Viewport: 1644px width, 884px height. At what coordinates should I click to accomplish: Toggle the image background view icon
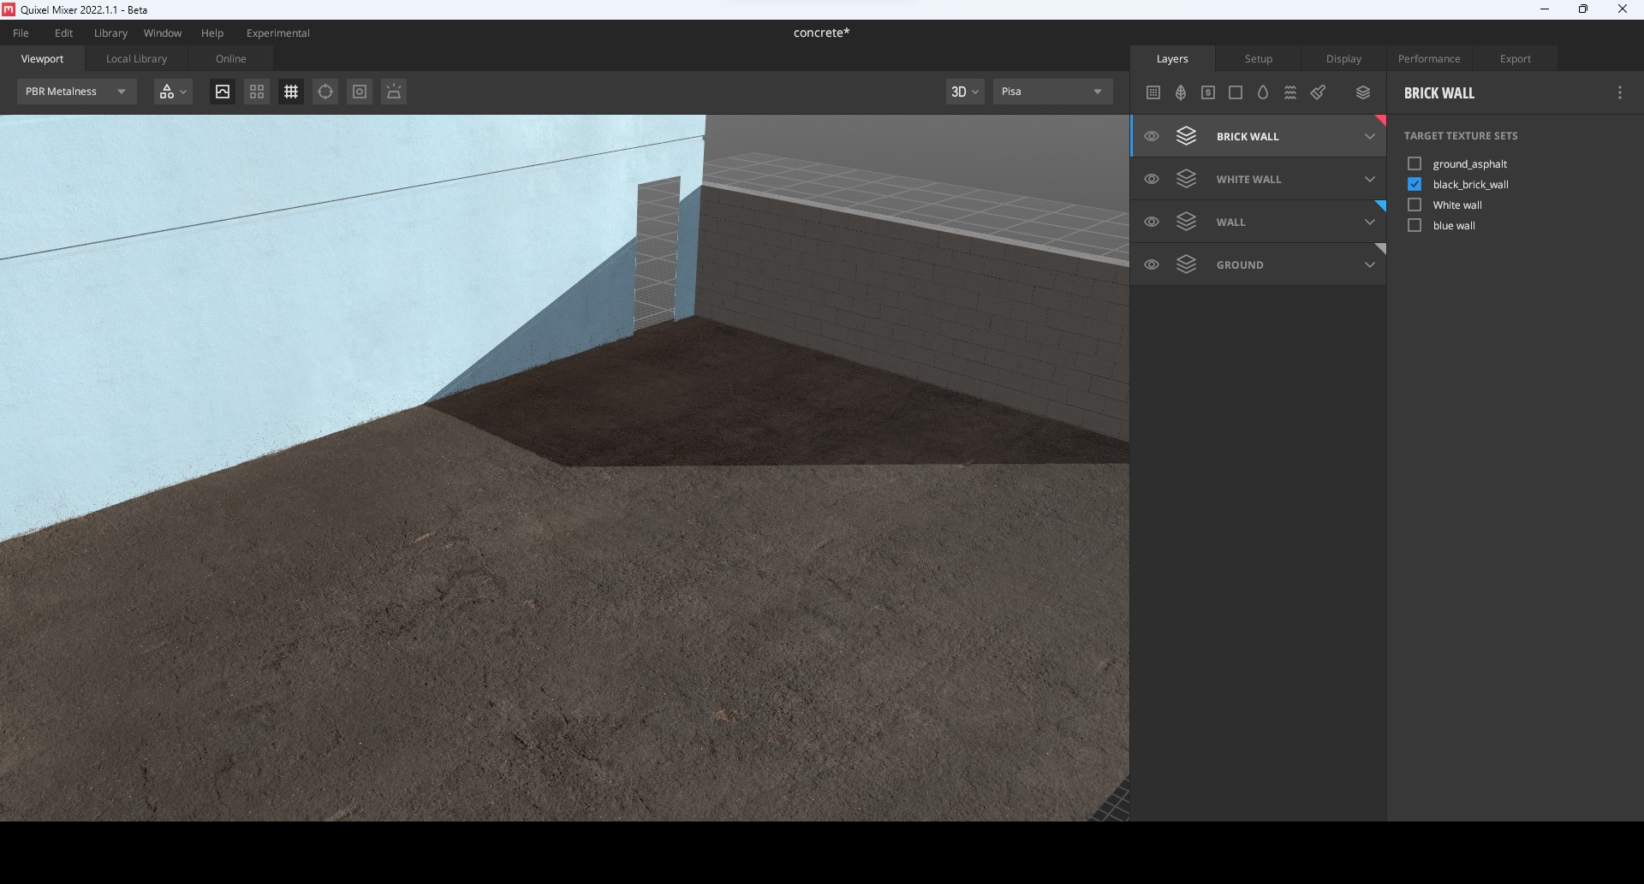223,92
